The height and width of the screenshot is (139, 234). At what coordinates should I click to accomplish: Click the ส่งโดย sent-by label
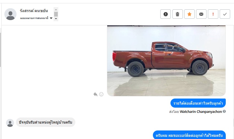point(174,112)
